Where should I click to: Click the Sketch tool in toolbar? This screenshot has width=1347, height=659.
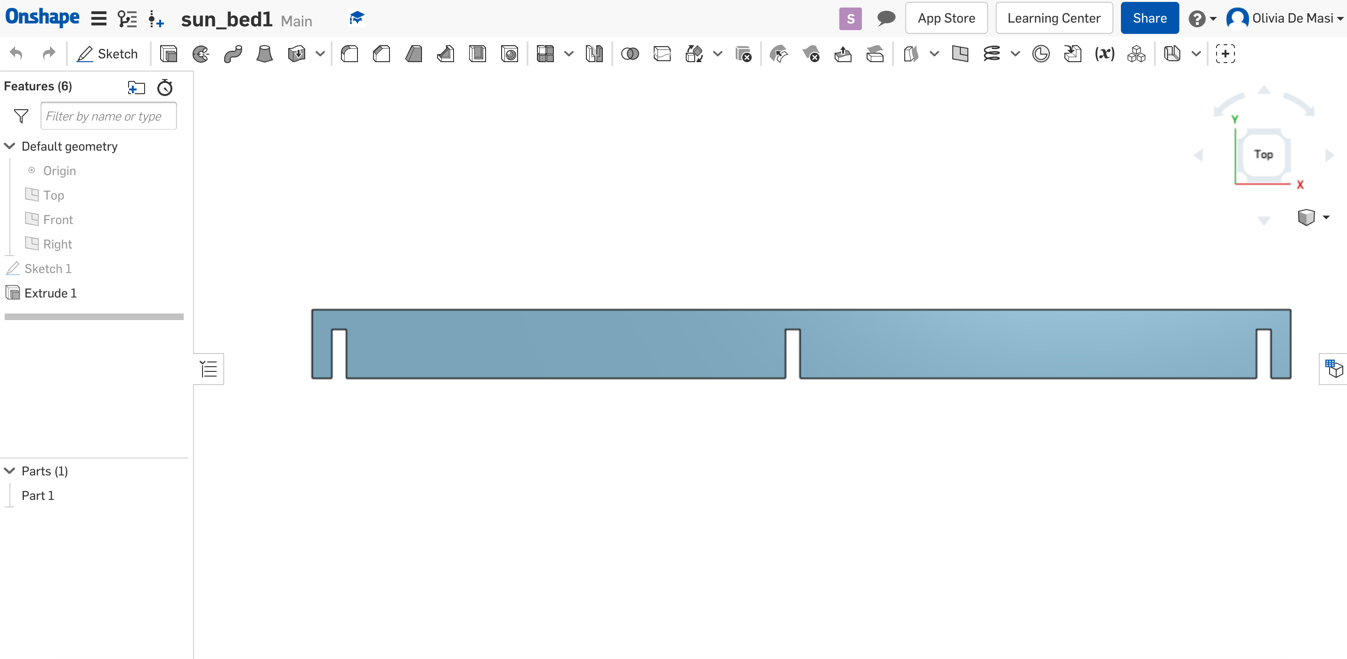pyautogui.click(x=106, y=53)
